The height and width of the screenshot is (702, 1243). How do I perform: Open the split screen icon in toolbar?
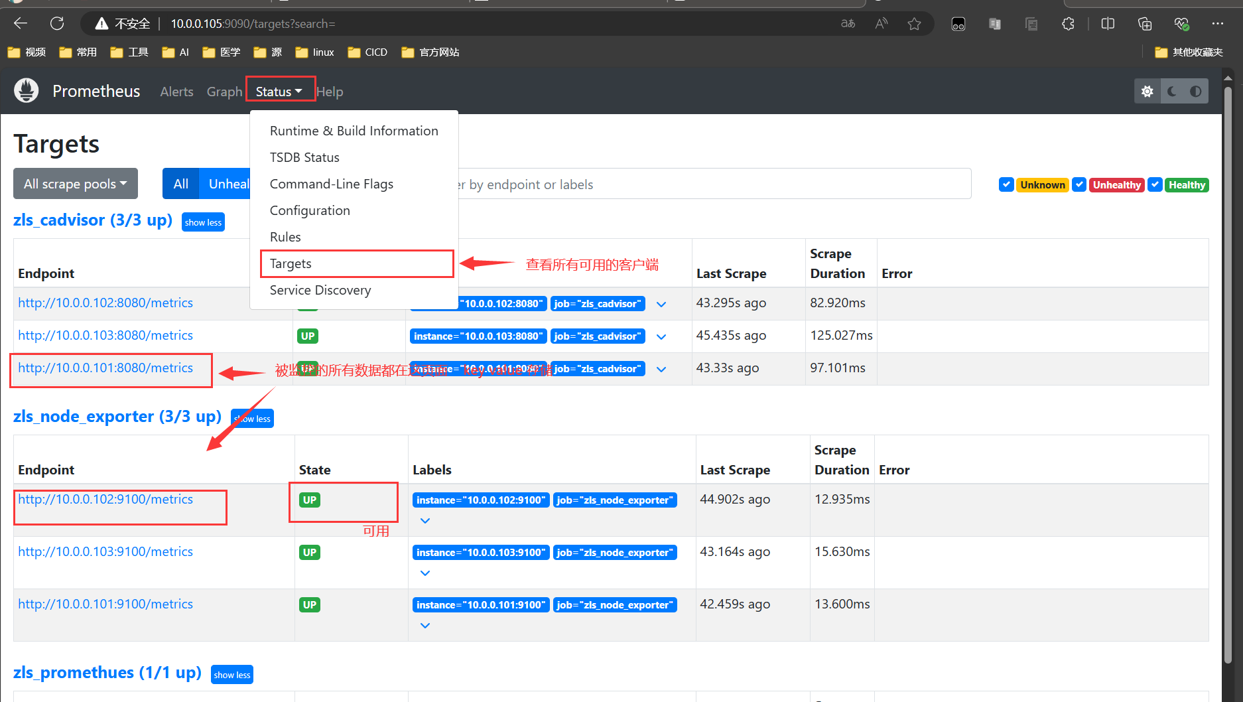(x=1108, y=24)
